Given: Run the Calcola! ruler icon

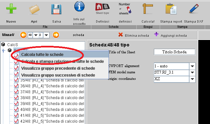Looking at the screenshot, I should coord(148,9).
